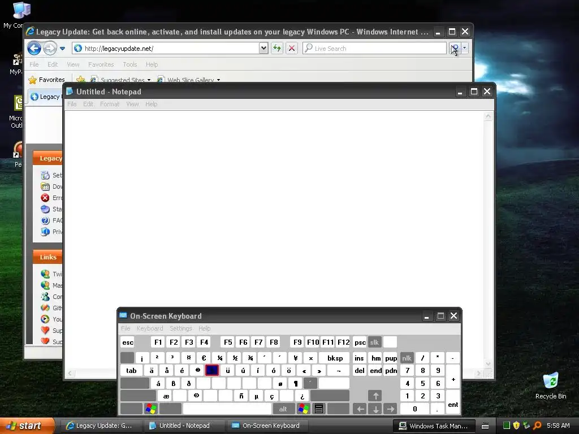Click the Add to Favorites Bar star icon
The image size is (579, 434).
[x=80, y=80]
